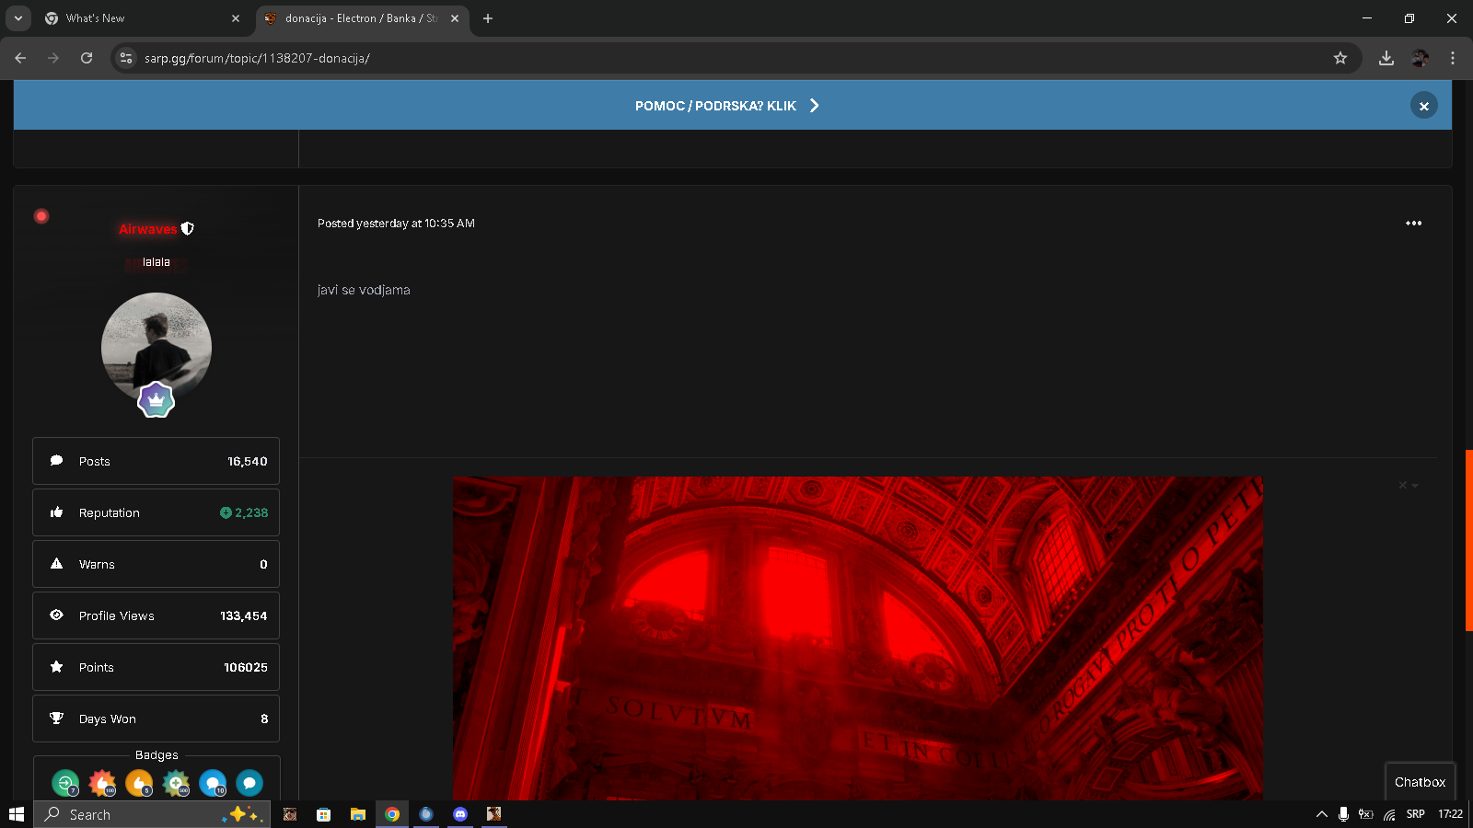Image resolution: width=1473 pixels, height=828 pixels.
Task: Open a new browser tab
Action: (488, 18)
